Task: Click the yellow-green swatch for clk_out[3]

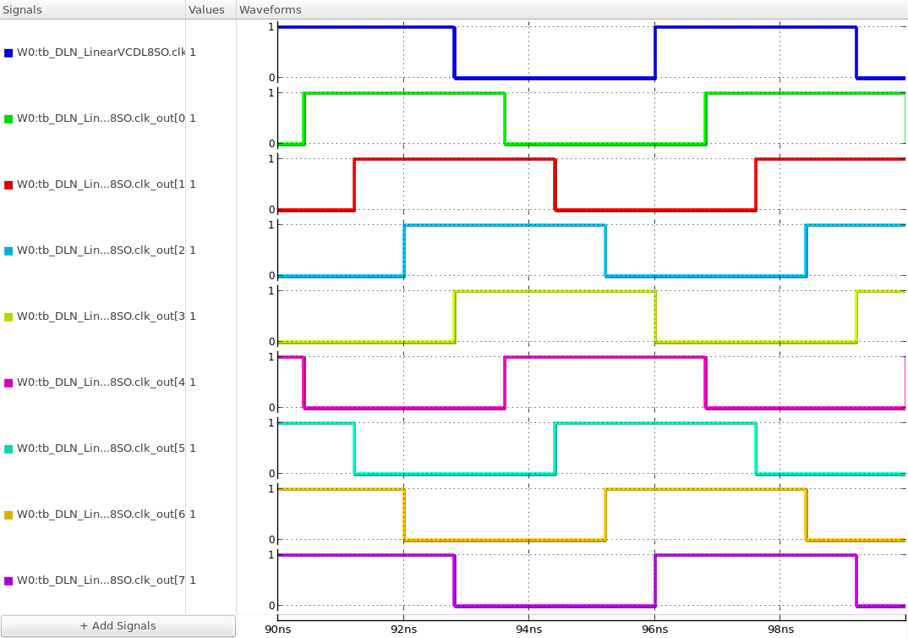Action: [x=8, y=316]
